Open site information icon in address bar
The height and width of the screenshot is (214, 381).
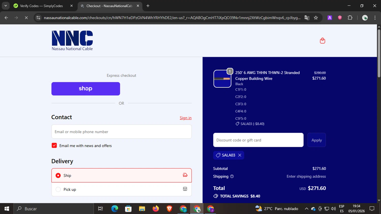[x=38, y=18]
